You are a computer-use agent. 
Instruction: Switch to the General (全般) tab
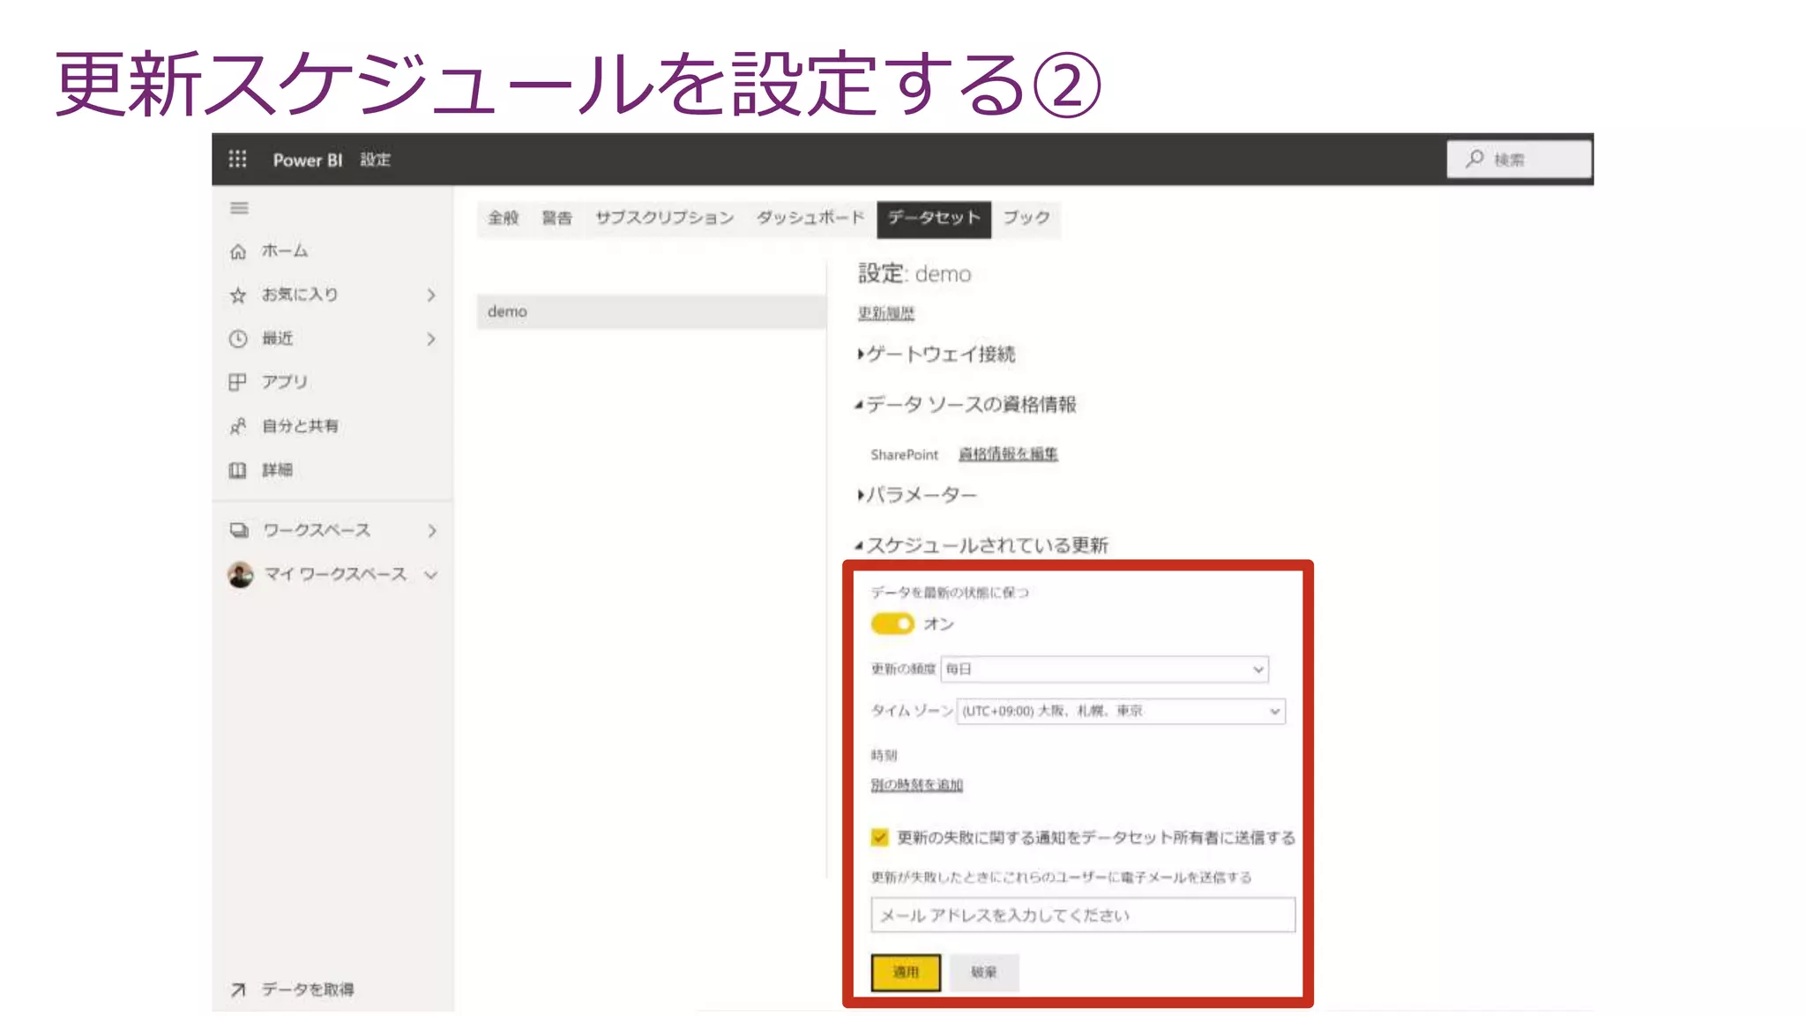point(504,218)
